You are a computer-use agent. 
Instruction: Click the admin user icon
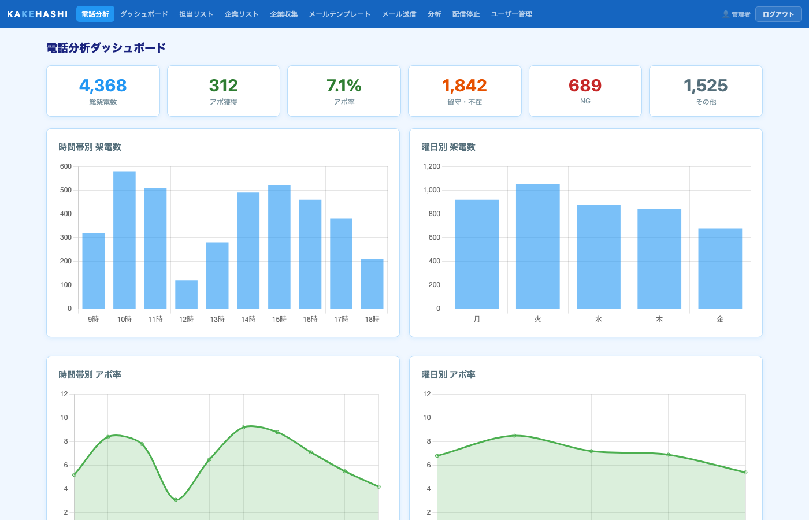click(x=726, y=14)
